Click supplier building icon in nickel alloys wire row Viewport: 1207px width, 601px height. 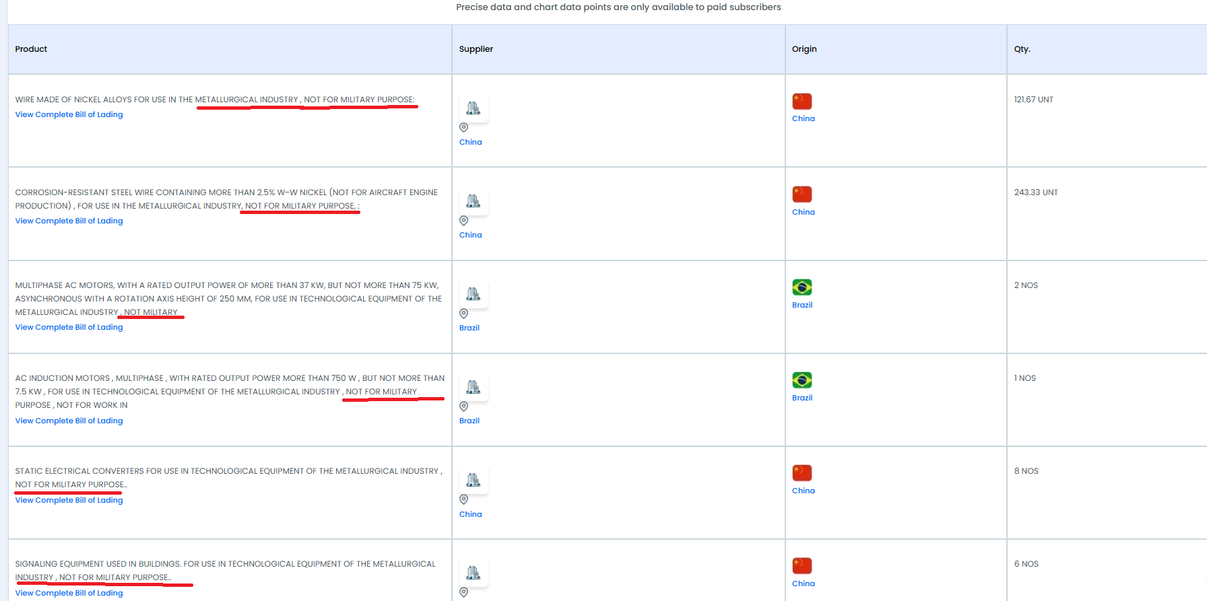[x=474, y=108]
